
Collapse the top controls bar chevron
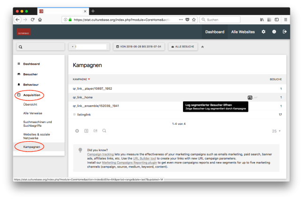202,47
